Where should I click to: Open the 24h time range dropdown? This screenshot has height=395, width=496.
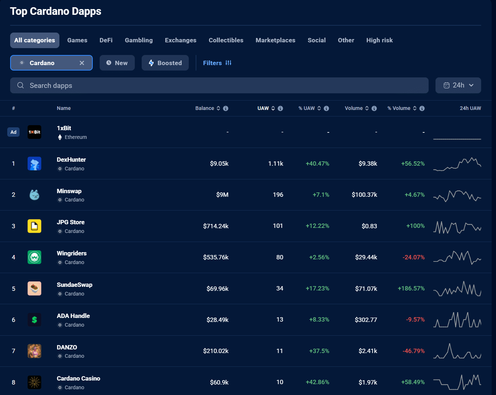click(458, 85)
